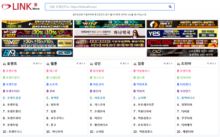Click the medal icon beside 먹튀폴리스
The width and height of the screenshot is (220, 137).
(x=134, y=71)
